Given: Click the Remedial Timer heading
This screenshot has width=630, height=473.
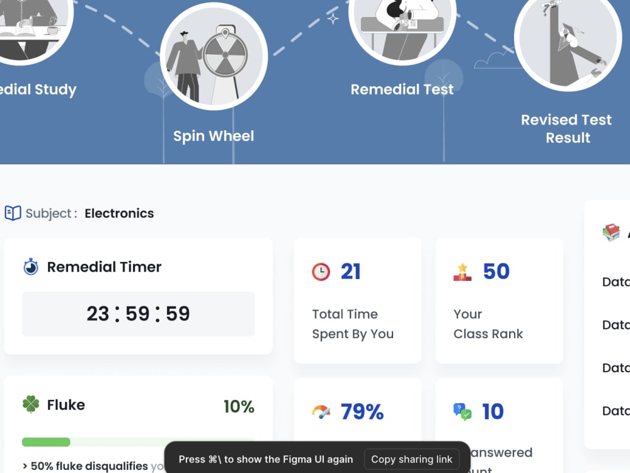Looking at the screenshot, I should click(x=104, y=267).
